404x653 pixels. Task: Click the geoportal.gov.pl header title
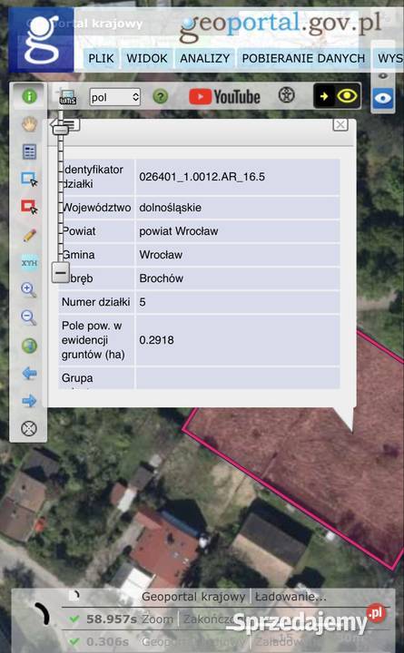[x=280, y=25]
